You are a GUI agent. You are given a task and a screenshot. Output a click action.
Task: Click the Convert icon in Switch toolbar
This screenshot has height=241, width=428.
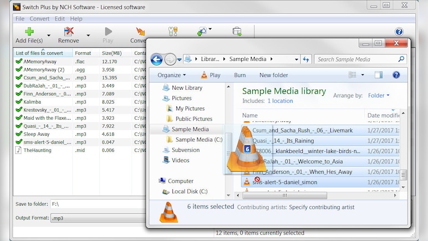point(140,32)
